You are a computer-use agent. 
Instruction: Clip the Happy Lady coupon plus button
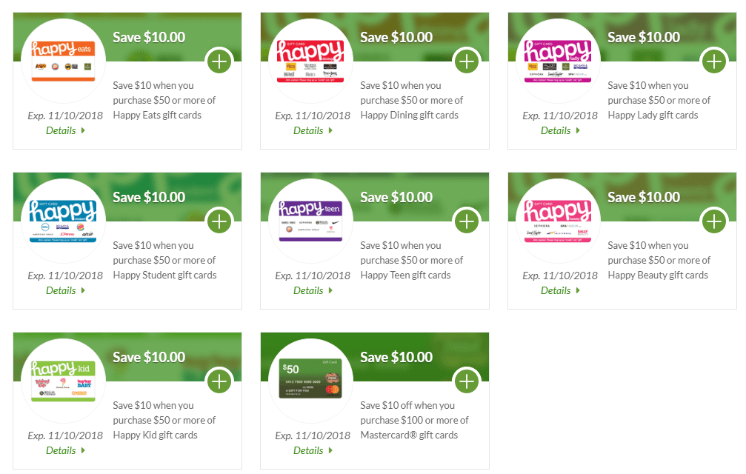[x=714, y=61]
